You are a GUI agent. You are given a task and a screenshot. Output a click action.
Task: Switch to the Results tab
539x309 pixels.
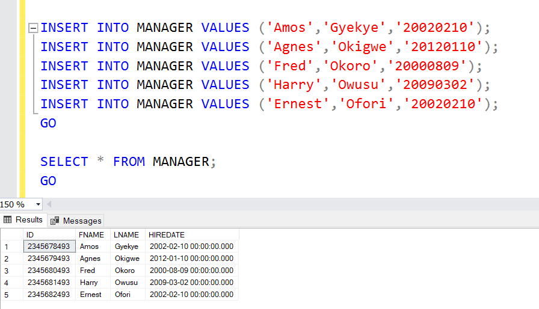pos(23,220)
